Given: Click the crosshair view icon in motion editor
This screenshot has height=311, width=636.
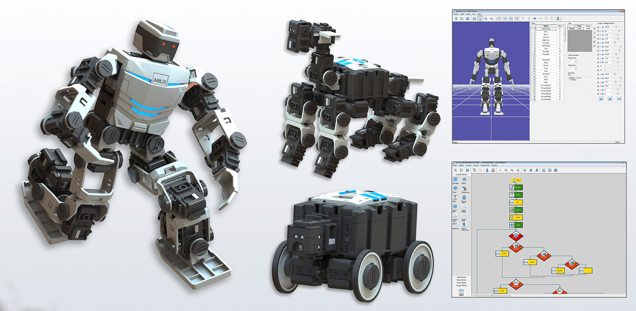Looking at the screenshot, I should point(474,19).
